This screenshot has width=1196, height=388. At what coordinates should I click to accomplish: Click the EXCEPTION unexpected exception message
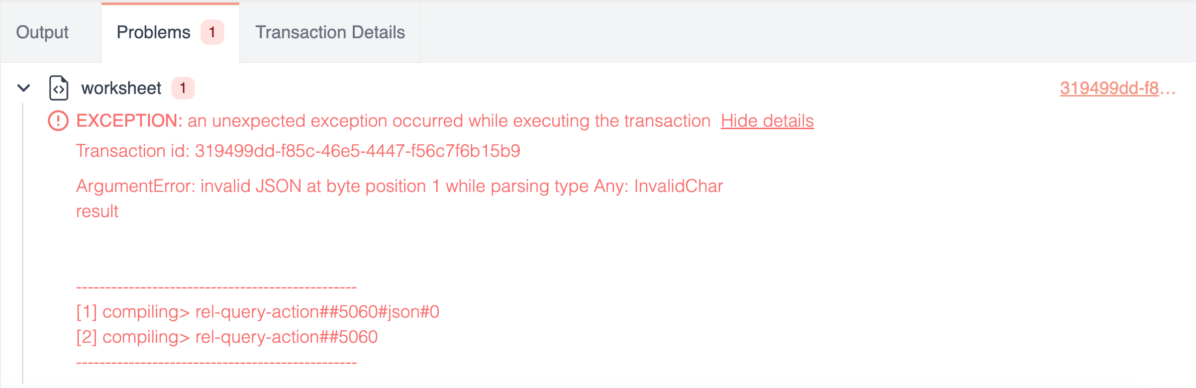click(x=393, y=121)
